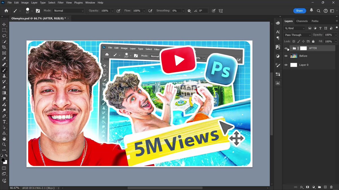Open the brush Mode Normal dropdown

69,11
